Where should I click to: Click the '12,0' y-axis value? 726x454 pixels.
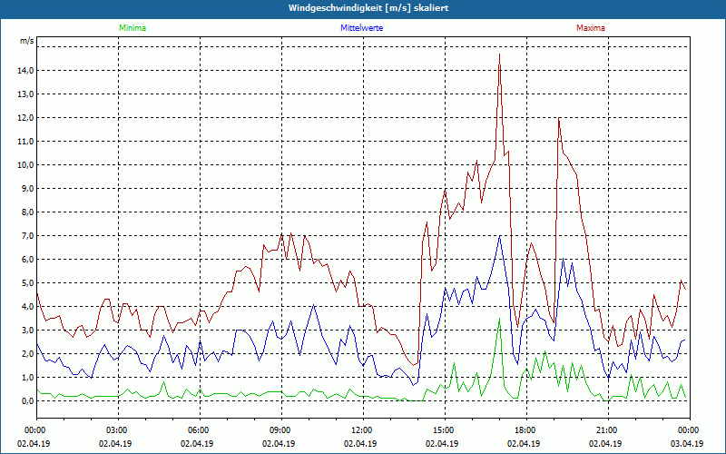pyautogui.click(x=25, y=118)
